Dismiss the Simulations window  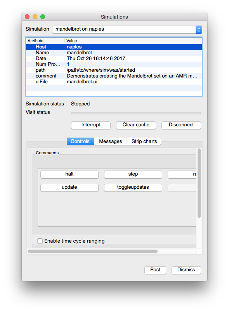pos(186,270)
